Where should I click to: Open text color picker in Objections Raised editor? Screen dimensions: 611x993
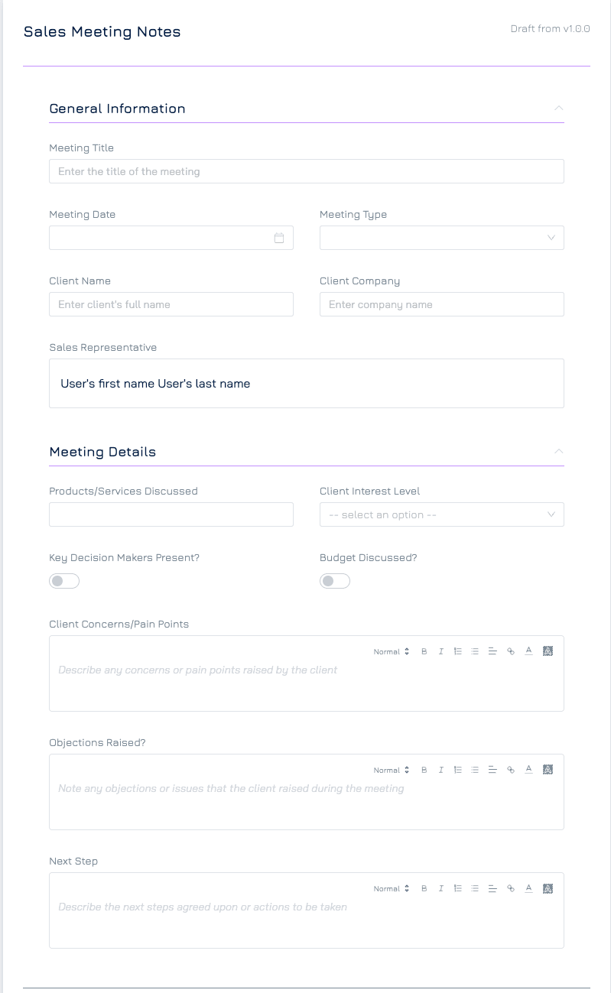(x=528, y=770)
